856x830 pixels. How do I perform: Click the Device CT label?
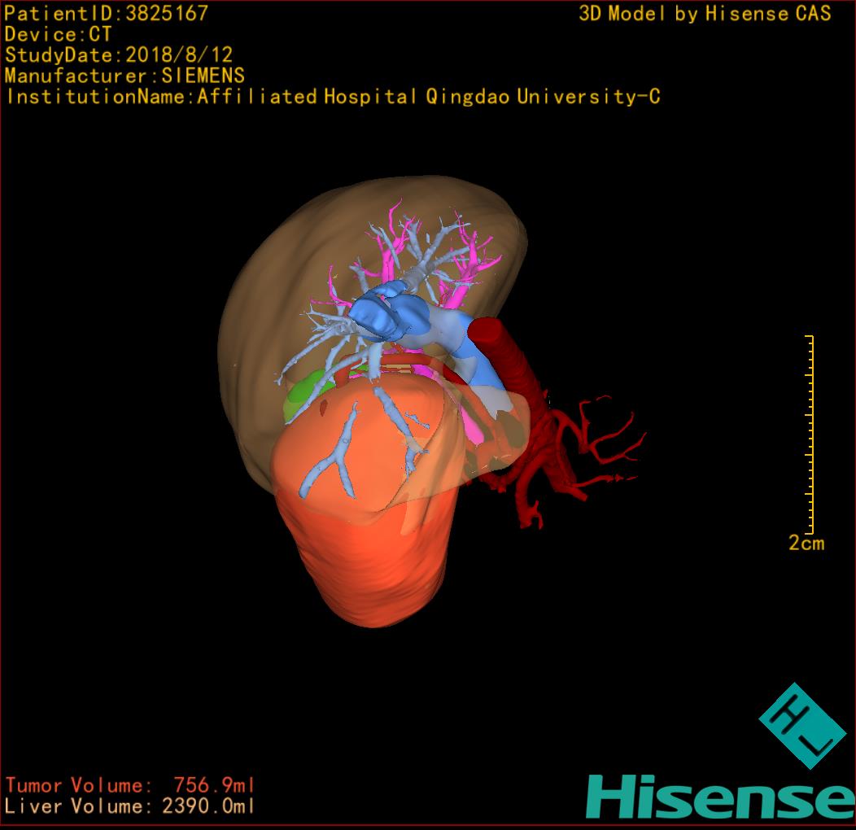click(59, 34)
